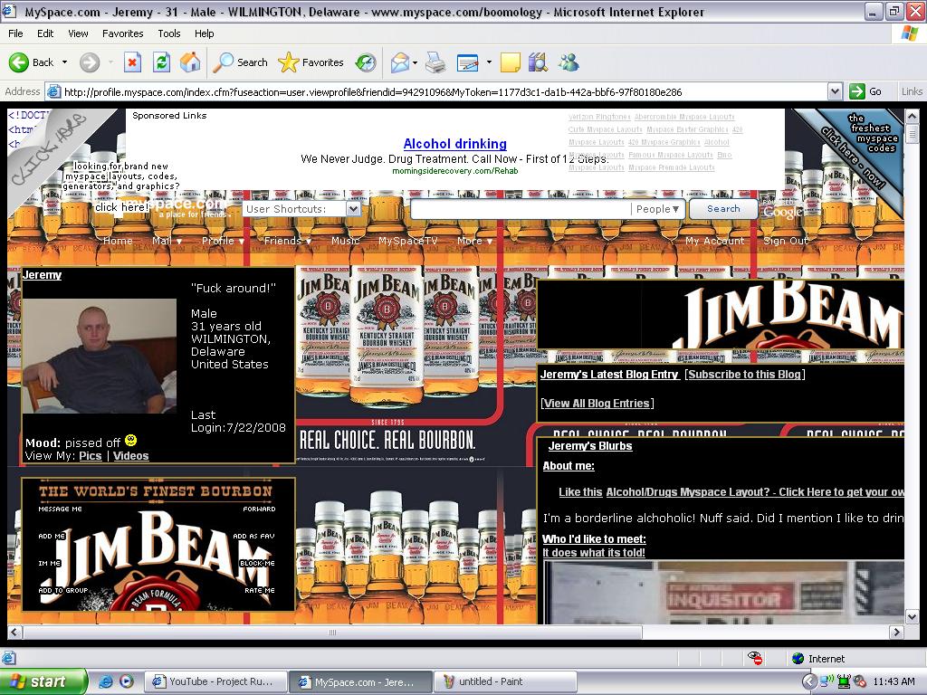
Task: Click the MySpace Search button
Action: [723, 209]
